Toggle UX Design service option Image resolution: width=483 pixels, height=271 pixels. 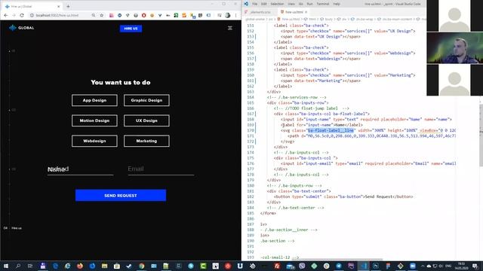(x=146, y=120)
